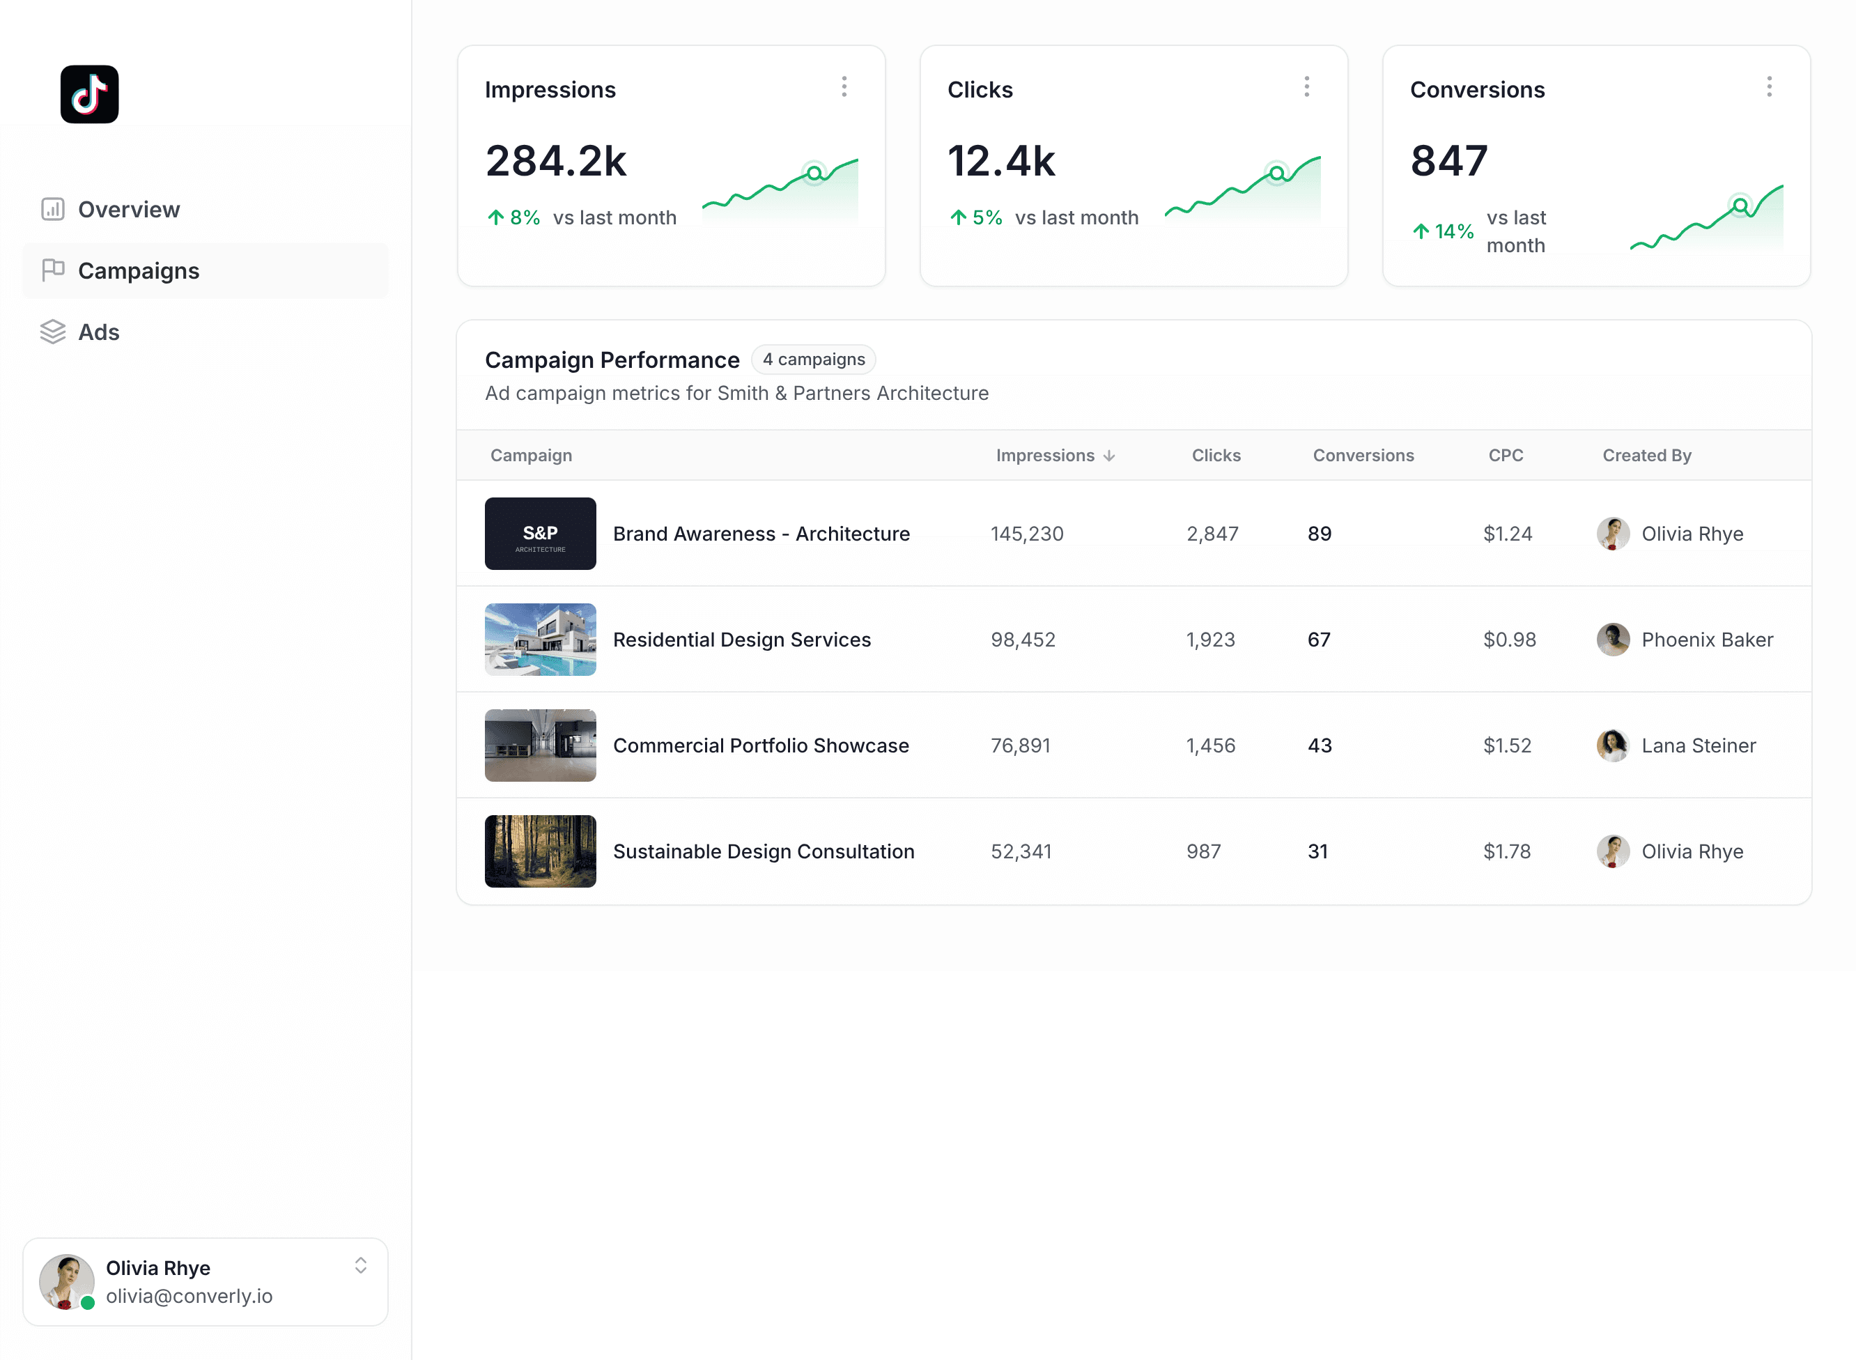The height and width of the screenshot is (1360, 1856).
Task: Click the TikTok logo in the sidebar
Action: [89, 94]
